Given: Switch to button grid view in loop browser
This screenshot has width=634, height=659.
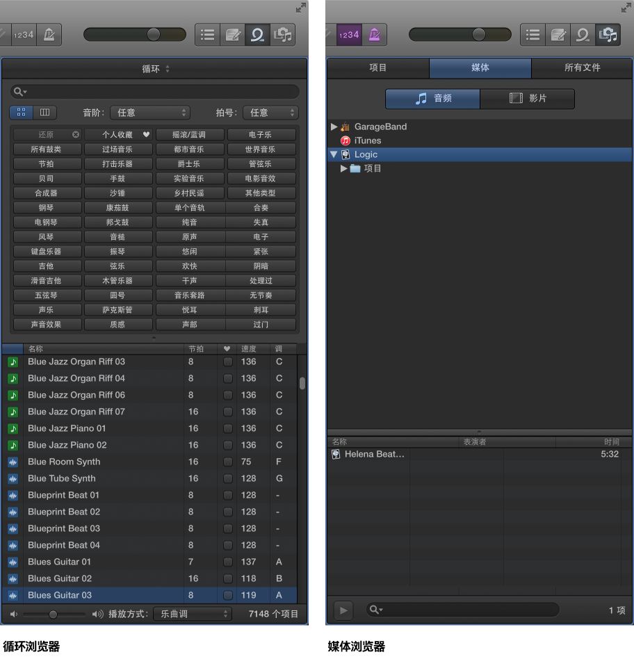Looking at the screenshot, I should pyautogui.click(x=21, y=112).
